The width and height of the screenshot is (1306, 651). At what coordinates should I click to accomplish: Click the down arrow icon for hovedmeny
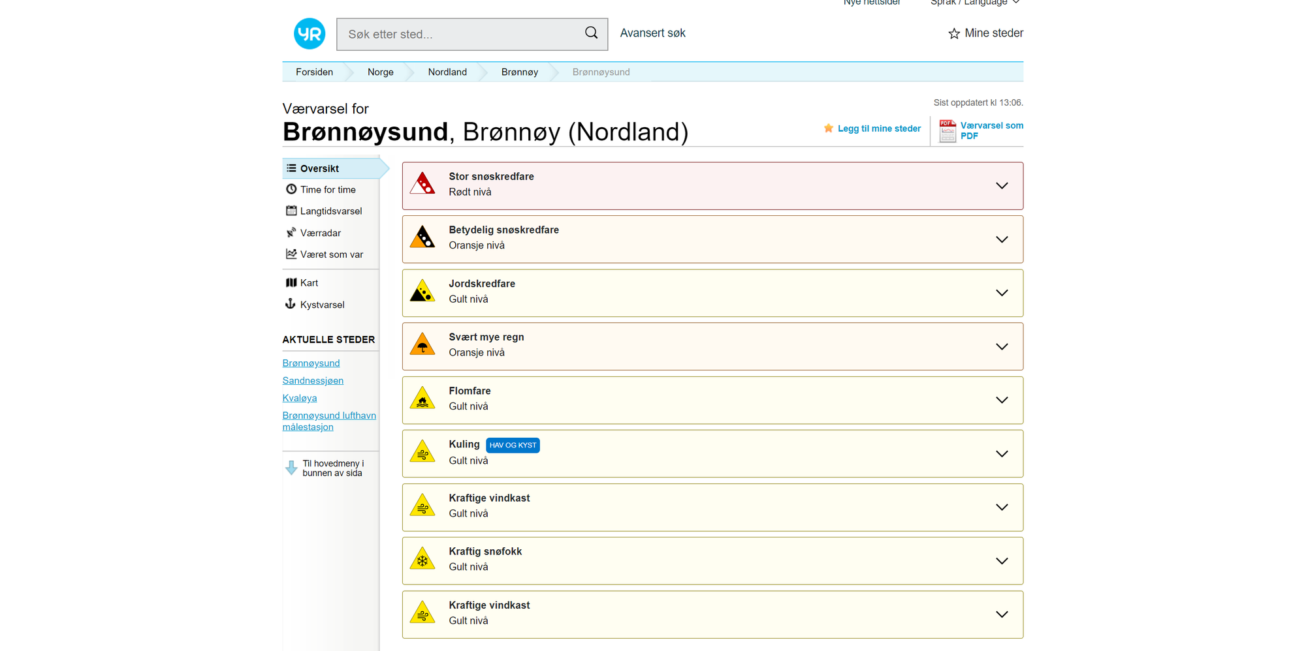tap(291, 468)
